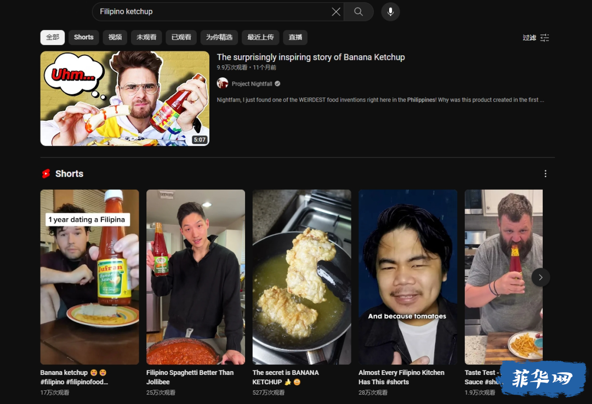Image resolution: width=592 pixels, height=404 pixels.
Task: Click the '9.9万次观看 · 11个月前' view count text
Action: (x=247, y=67)
